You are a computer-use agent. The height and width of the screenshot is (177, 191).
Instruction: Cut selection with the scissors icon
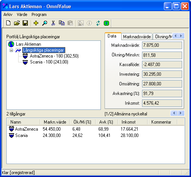[x=53, y=23]
